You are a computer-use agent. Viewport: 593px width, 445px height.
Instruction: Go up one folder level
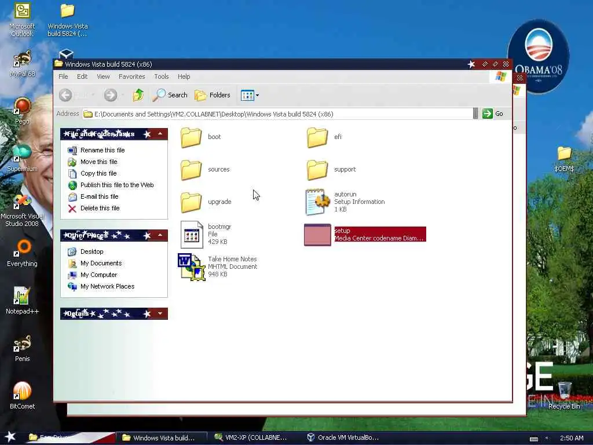click(138, 95)
